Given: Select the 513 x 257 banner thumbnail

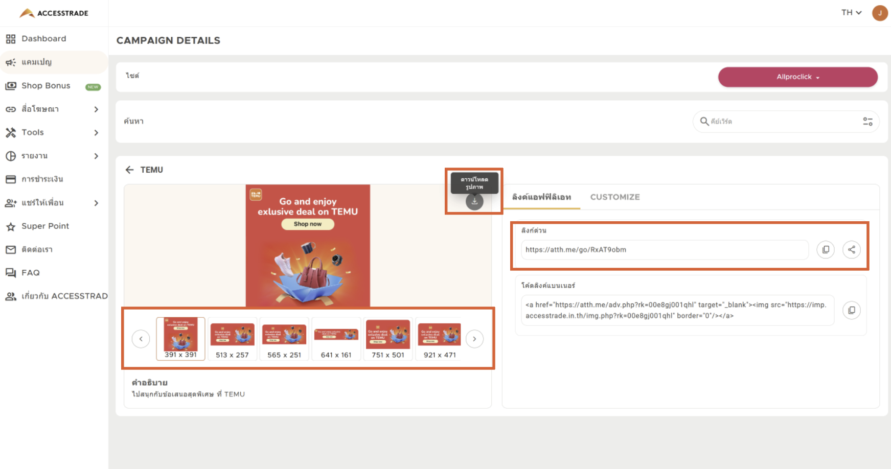Looking at the screenshot, I should click(232, 339).
